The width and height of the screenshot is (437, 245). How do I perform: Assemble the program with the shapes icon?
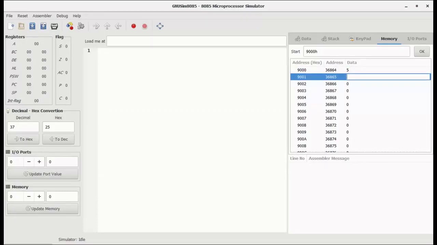[x=70, y=26]
